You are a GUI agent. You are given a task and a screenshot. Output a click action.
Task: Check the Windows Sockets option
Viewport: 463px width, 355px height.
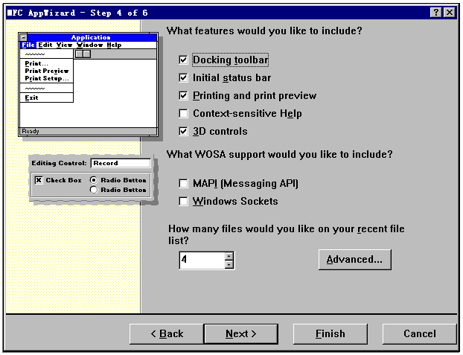[x=183, y=202]
